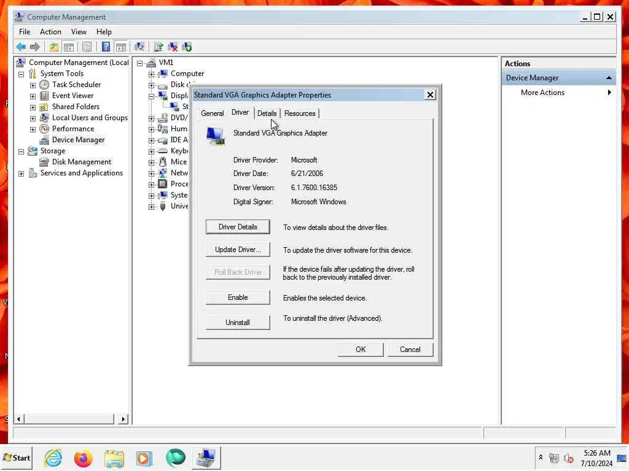629x471 pixels.
Task: Expand the Event Viewer node
Action: tap(33, 96)
